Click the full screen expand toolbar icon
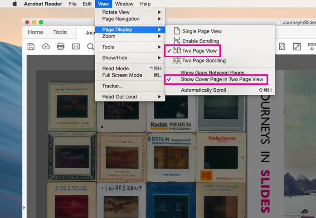316x218 pixels. pyautogui.click(x=297, y=47)
